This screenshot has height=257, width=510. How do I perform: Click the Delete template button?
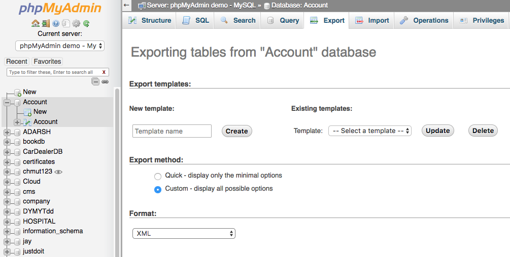coord(483,131)
